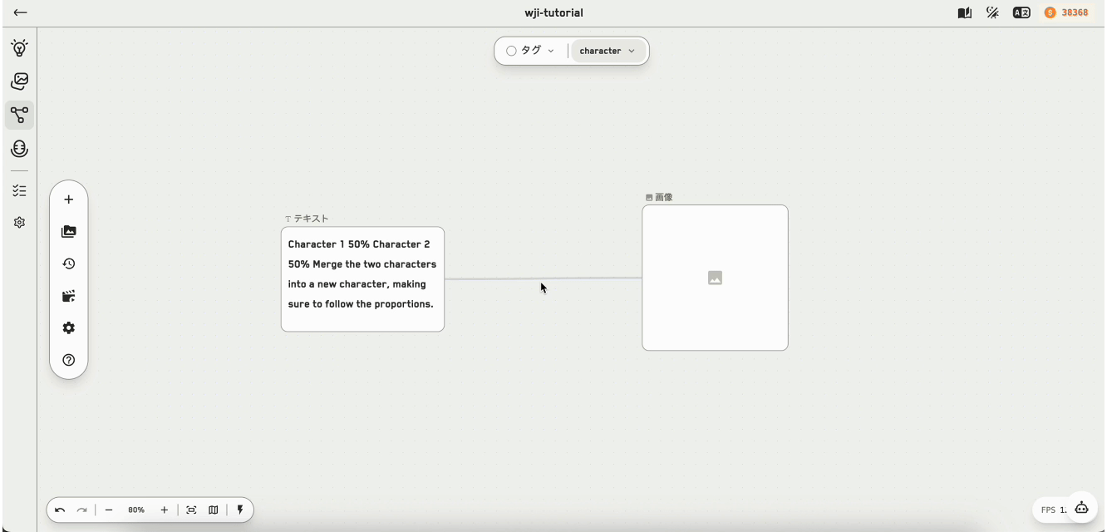Click the empty image node placeholder
Viewport: 1107px width, 532px height.
click(715, 278)
